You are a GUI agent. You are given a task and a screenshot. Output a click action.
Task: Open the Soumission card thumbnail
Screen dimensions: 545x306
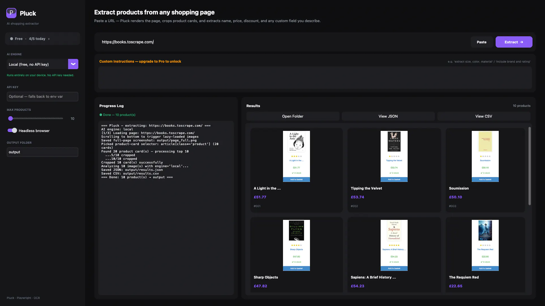point(485,156)
